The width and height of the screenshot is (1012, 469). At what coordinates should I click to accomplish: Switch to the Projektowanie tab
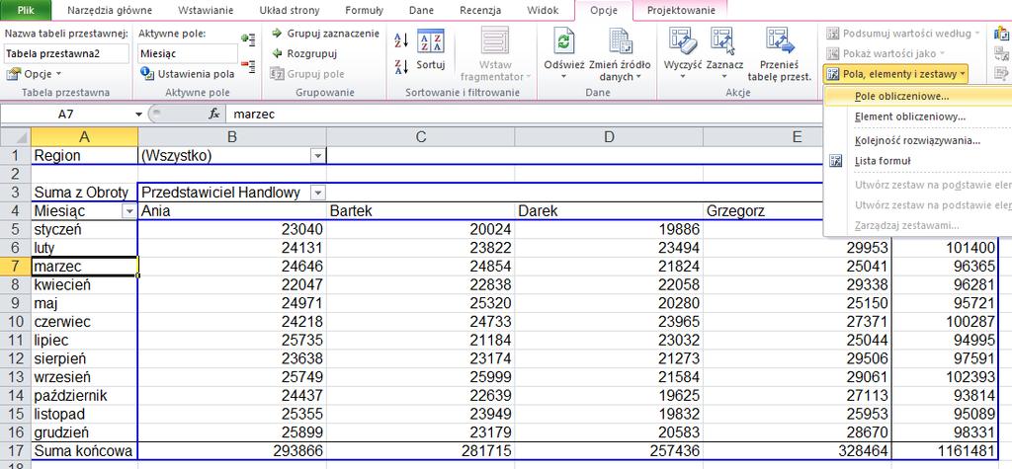click(681, 10)
